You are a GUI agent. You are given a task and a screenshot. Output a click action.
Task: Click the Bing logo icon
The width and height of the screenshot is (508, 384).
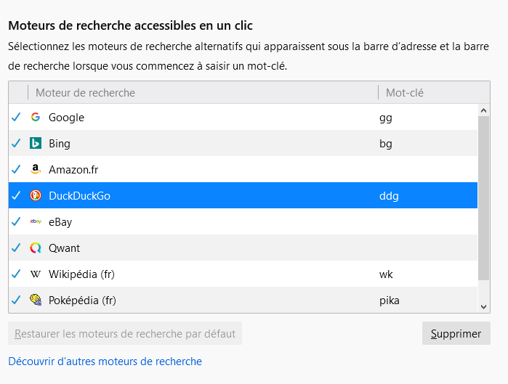click(x=36, y=144)
